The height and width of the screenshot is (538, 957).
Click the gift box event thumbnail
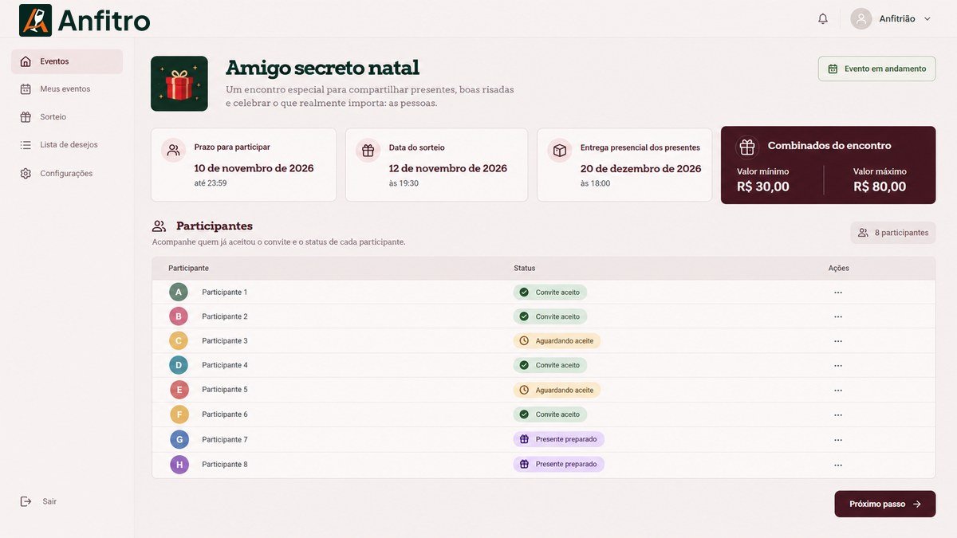[179, 84]
